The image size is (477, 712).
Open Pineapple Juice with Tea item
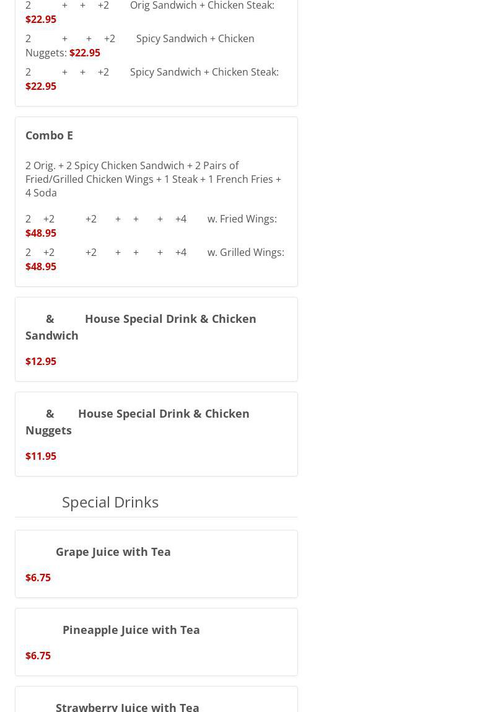click(131, 630)
